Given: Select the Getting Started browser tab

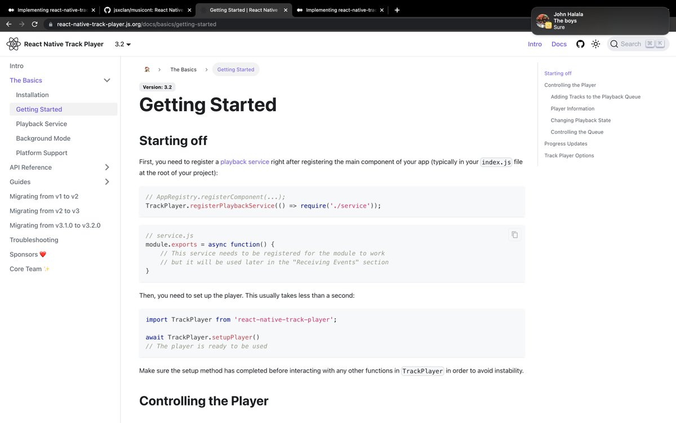Looking at the screenshot, I should point(243,10).
